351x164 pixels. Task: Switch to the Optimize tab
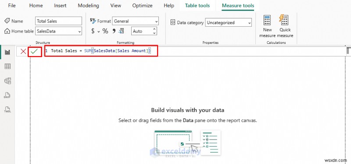point(142,6)
